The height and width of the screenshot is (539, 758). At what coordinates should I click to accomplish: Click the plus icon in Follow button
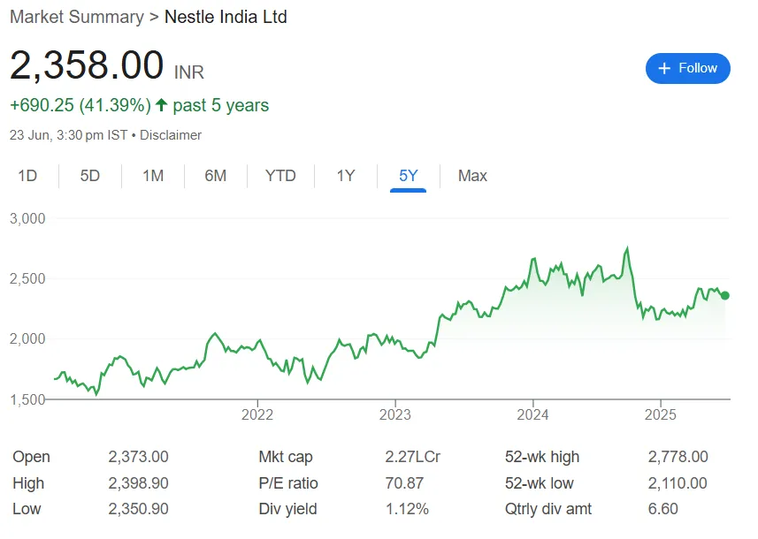coord(664,68)
